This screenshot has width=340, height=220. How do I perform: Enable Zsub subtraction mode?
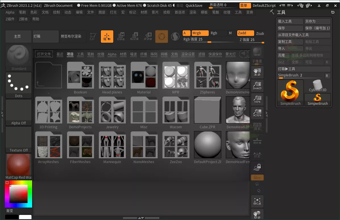click(260, 33)
